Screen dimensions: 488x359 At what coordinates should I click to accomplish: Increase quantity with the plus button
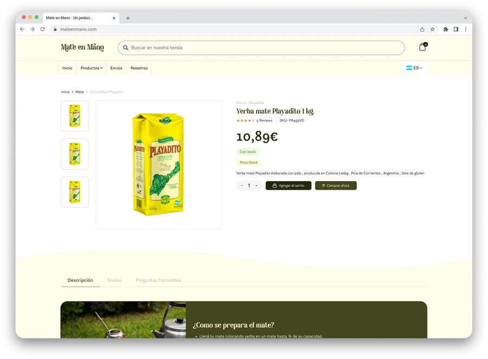point(256,185)
